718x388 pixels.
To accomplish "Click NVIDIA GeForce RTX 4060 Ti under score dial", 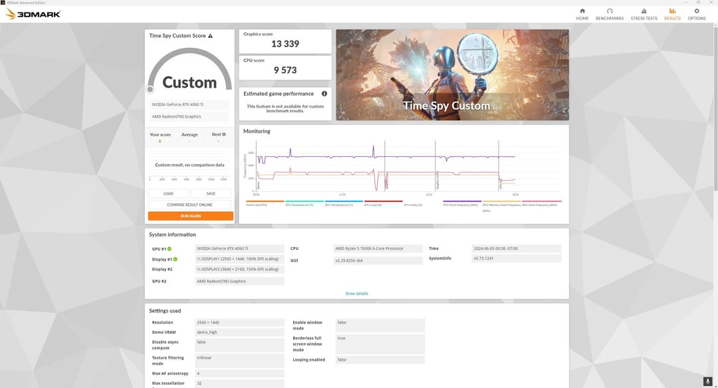I will tap(189, 104).
